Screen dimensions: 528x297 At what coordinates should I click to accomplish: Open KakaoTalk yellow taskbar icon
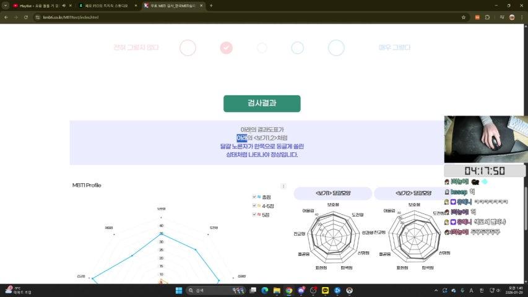[x=326, y=290]
